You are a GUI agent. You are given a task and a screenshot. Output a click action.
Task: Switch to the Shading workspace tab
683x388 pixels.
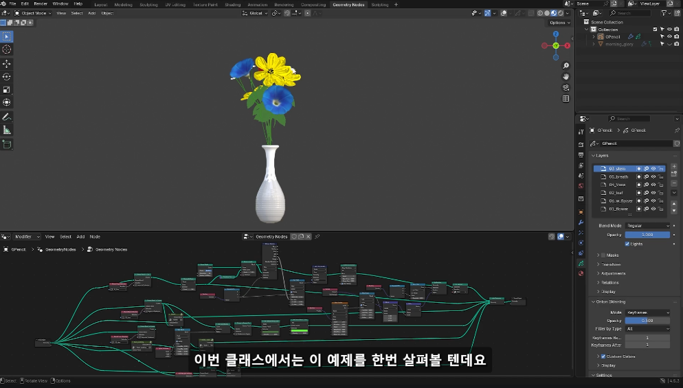(233, 4)
